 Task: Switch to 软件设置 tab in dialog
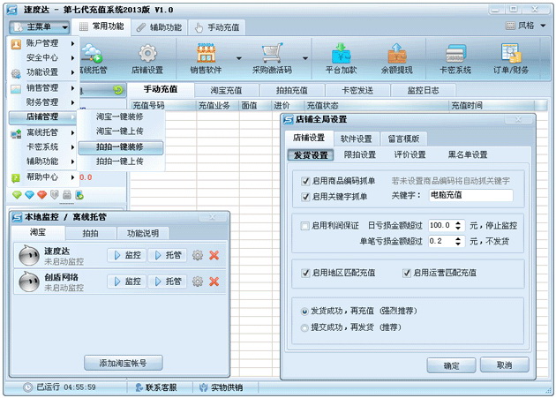tap(356, 139)
